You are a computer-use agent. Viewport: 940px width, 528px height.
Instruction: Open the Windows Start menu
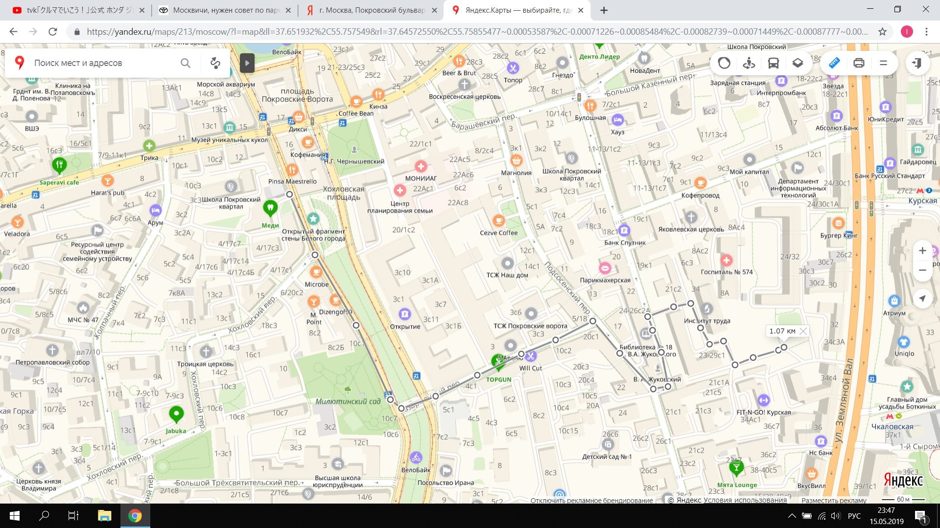[x=15, y=516]
